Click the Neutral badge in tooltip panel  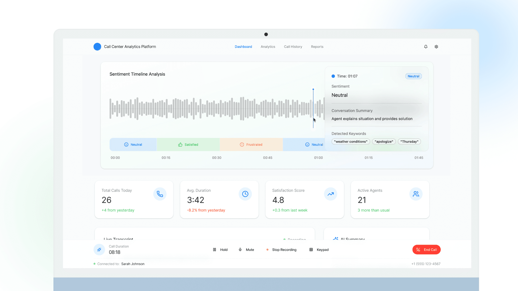click(x=413, y=76)
